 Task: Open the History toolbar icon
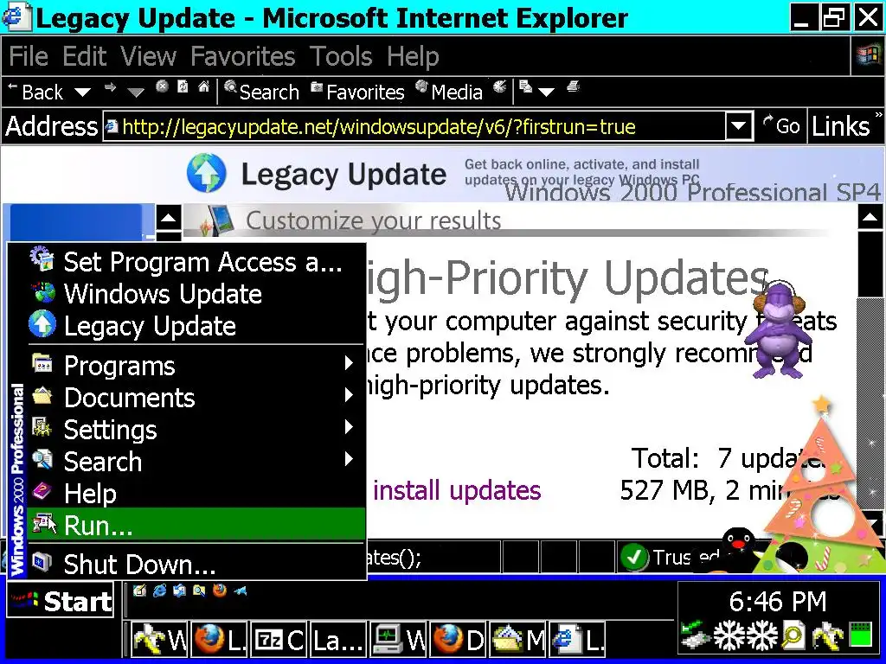tap(499, 87)
